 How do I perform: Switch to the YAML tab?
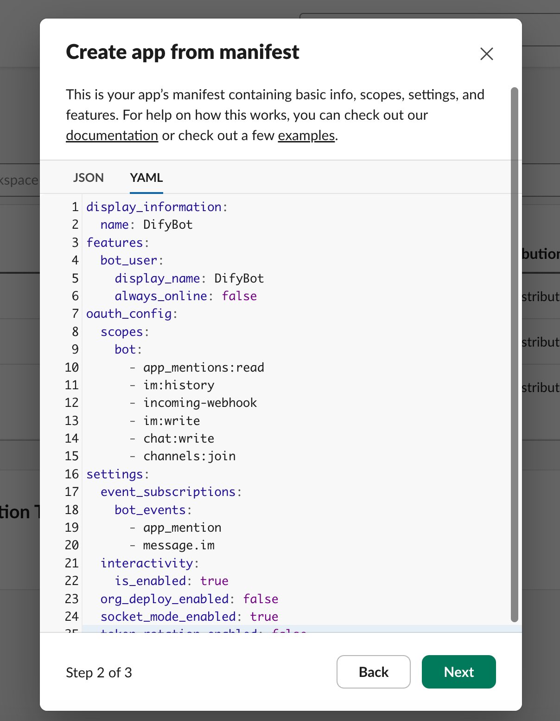click(x=146, y=177)
